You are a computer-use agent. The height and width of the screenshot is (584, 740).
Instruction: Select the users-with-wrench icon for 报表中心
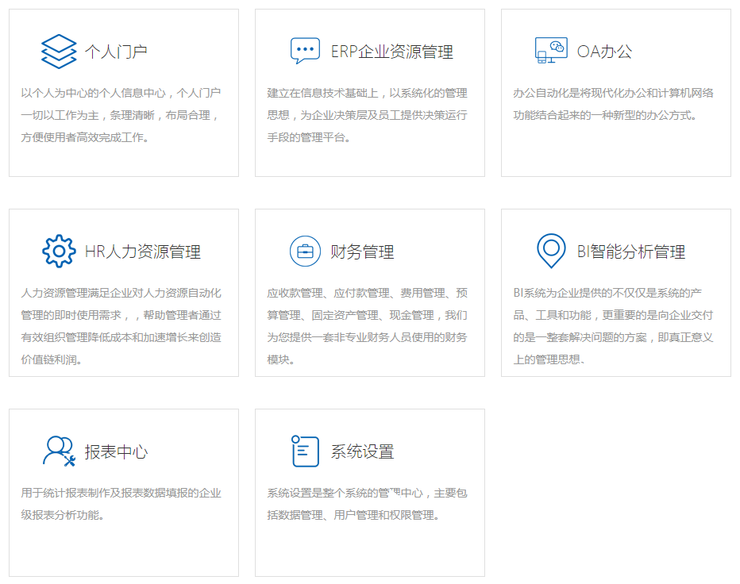click(59, 451)
